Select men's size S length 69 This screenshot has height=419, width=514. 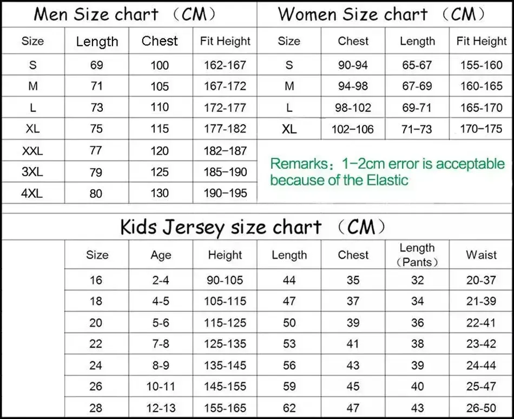tap(97, 65)
